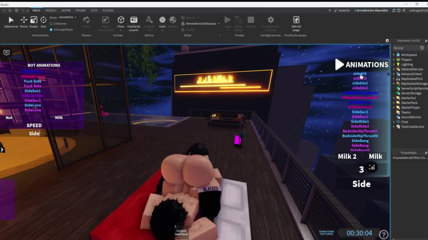
Task: Toggle the Colisiones checkbox
Action: pos(51,24)
